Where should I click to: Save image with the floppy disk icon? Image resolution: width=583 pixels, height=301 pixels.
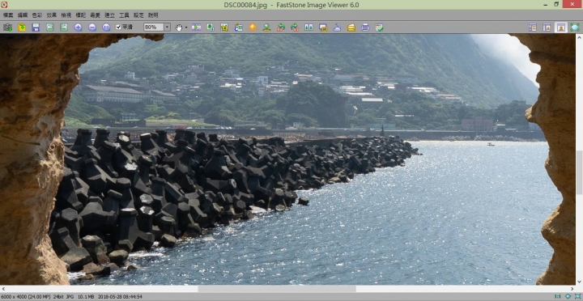tap(36, 28)
